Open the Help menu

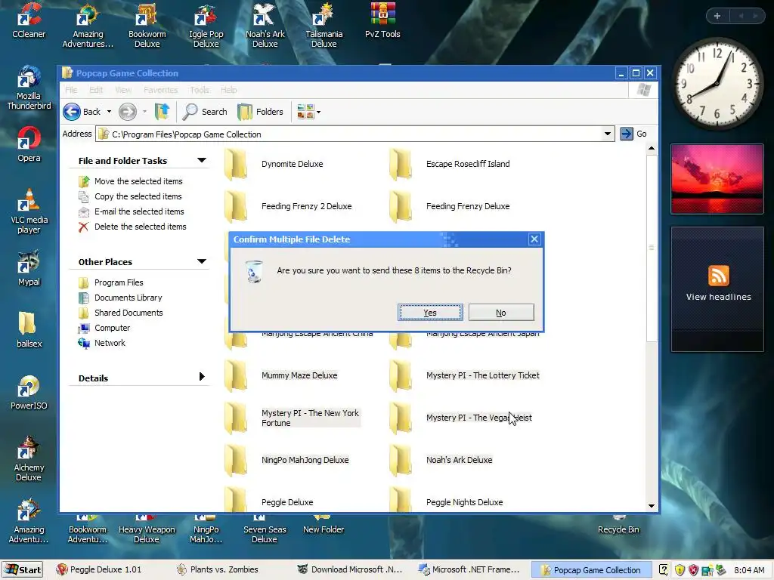pyautogui.click(x=228, y=90)
